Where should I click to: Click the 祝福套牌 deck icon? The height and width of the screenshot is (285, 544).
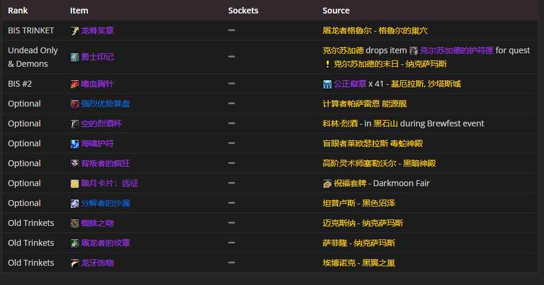pos(327,184)
